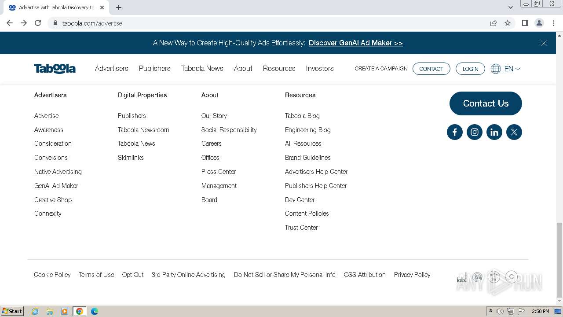This screenshot has width=563, height=317.
Task: Open the About nav menu
Action: coord(243,69)
